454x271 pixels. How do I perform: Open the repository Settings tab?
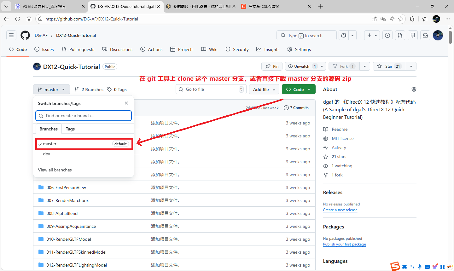point(299,49)
